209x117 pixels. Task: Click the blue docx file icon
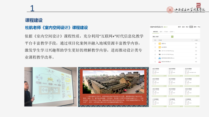click(160, 58)
